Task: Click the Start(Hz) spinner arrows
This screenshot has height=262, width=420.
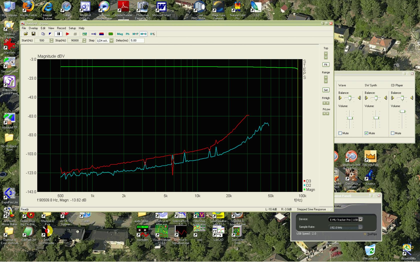Action: (x=52, y=40)
